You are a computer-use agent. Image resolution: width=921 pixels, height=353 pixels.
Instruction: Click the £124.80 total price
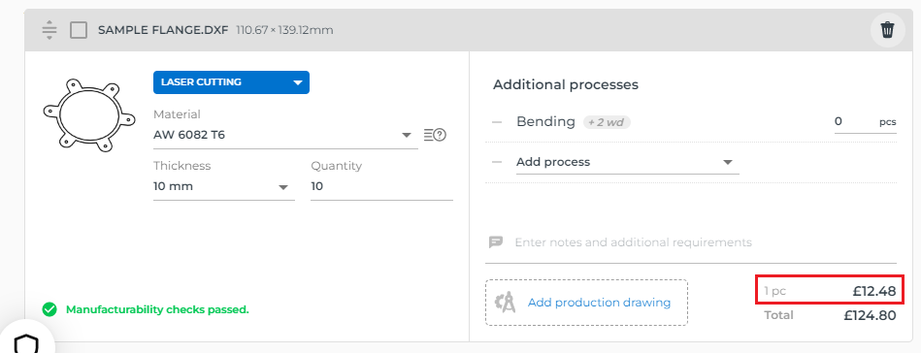(870, 315)
